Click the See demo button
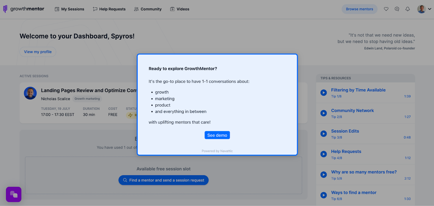Screen dimensions: 434x206 217,135
